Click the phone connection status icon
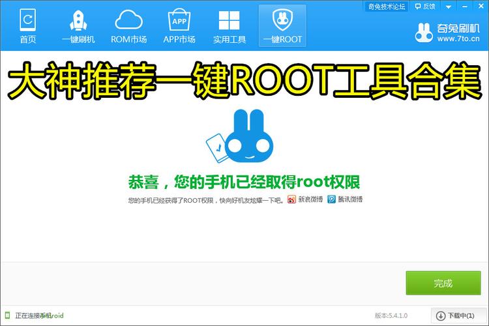Screen dimensions: 489x326 click(7, 316)
